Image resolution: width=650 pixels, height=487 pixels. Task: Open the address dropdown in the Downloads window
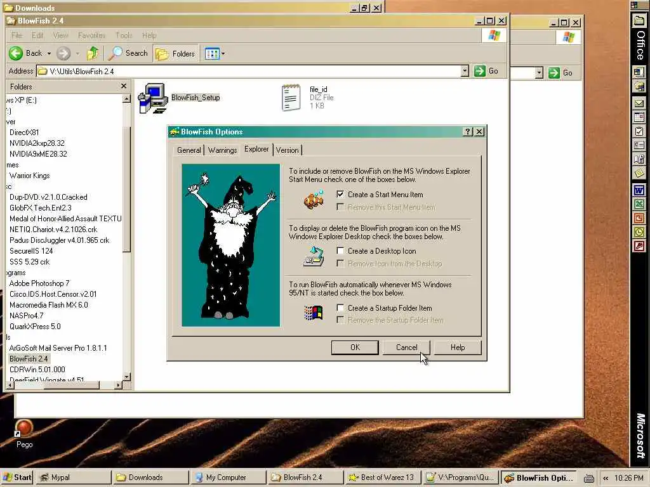[539, 73]
